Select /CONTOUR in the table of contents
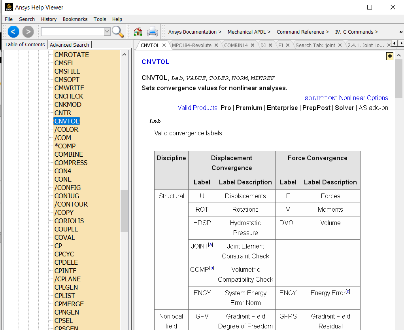 [x=71, y=204]
